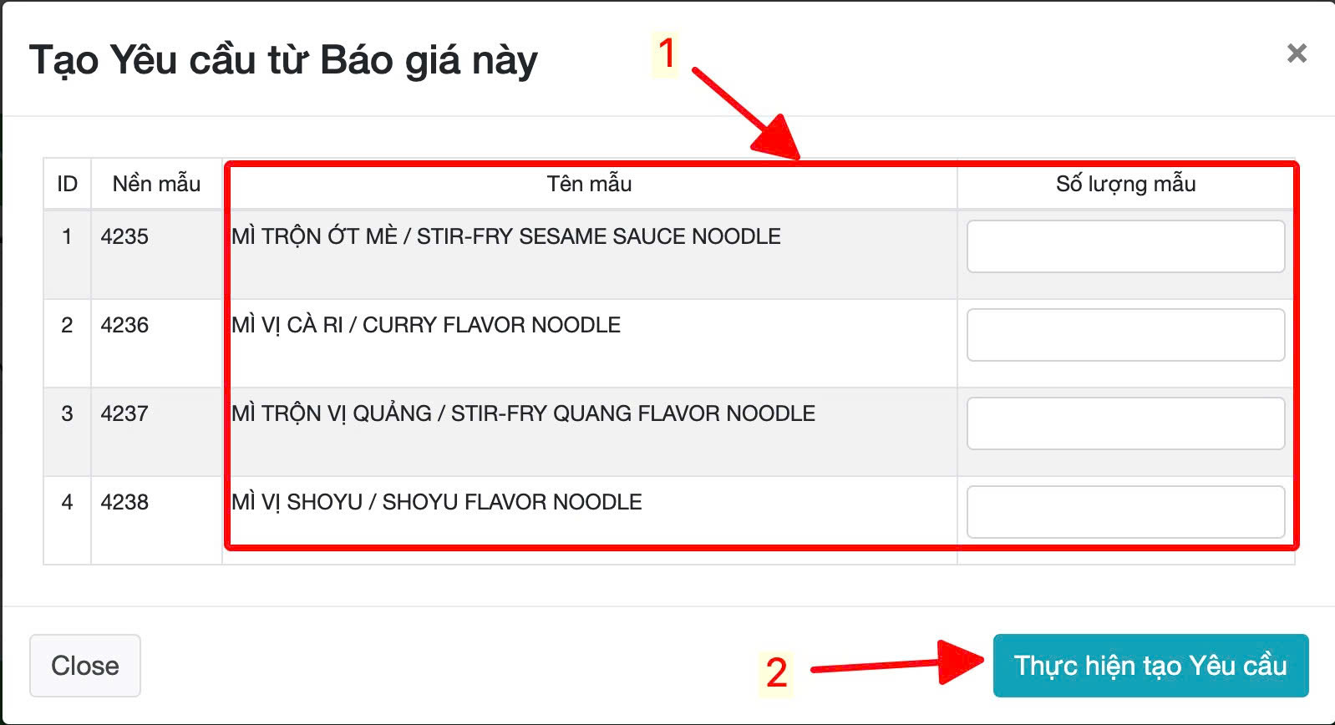Image resolution: width=1335 pixels, height=725 pixels.
Task: Click the "Tạo Yêu cầu từ Báo giá này" title
Action: tap(283, 60)
